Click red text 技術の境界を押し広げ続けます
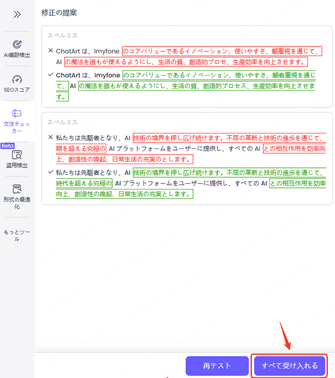This screenshot has height=378, width=335. 178,138
